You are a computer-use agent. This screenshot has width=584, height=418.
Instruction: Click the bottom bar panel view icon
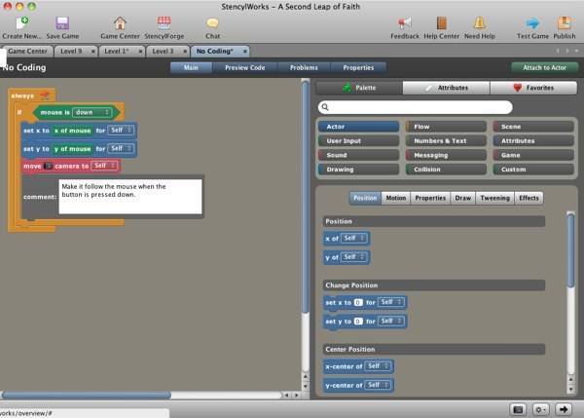518,409
